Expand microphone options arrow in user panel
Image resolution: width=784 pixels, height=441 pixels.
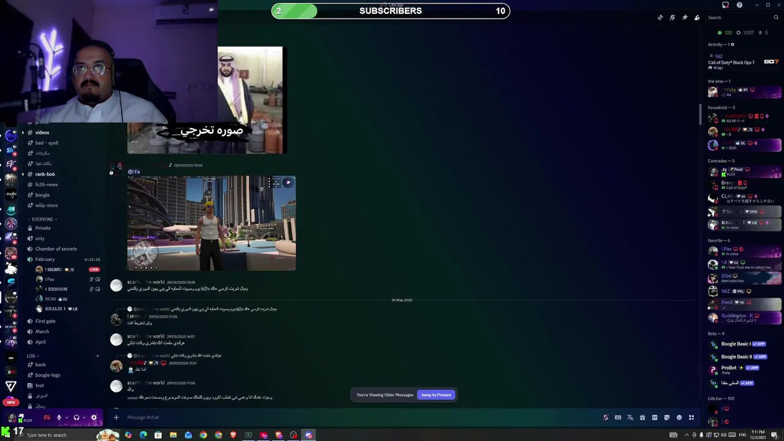click(x=66, y=418)
